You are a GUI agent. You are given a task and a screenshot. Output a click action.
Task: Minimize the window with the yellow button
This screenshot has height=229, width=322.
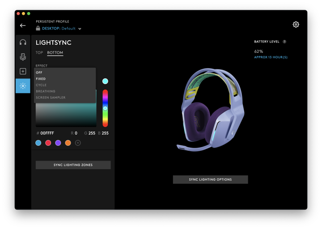[23, 13]
